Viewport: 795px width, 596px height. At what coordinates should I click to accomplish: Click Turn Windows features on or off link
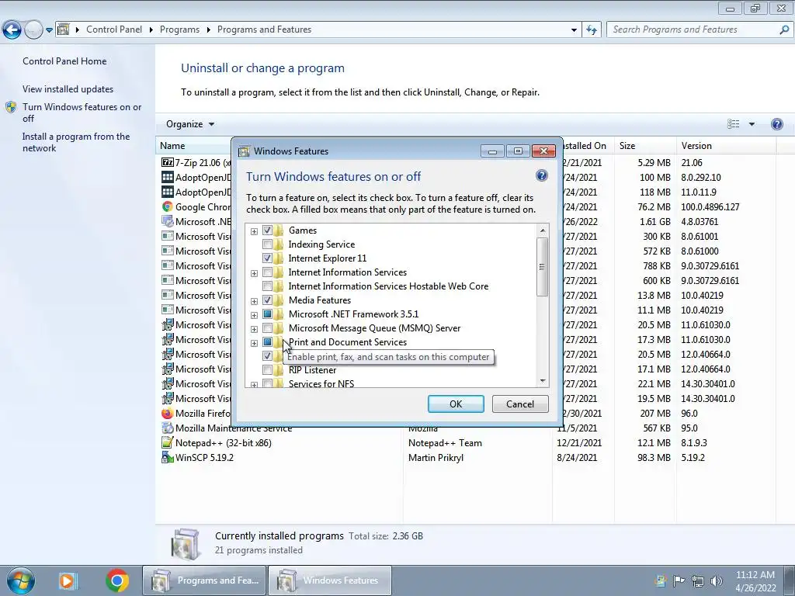point(82,113)
